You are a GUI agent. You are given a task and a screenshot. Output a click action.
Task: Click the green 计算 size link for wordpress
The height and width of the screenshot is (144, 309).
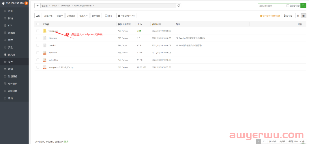pyautogui.click(x=139, y=31)
